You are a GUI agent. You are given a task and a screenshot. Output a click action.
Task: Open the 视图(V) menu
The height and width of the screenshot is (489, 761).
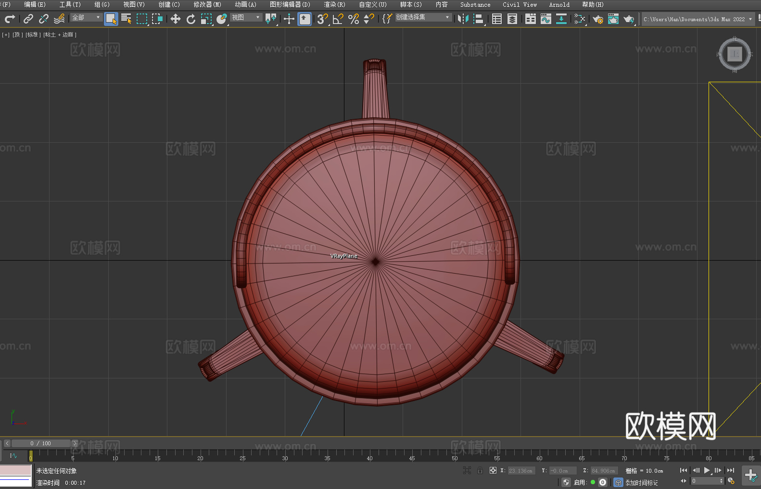tap(134, 4)
